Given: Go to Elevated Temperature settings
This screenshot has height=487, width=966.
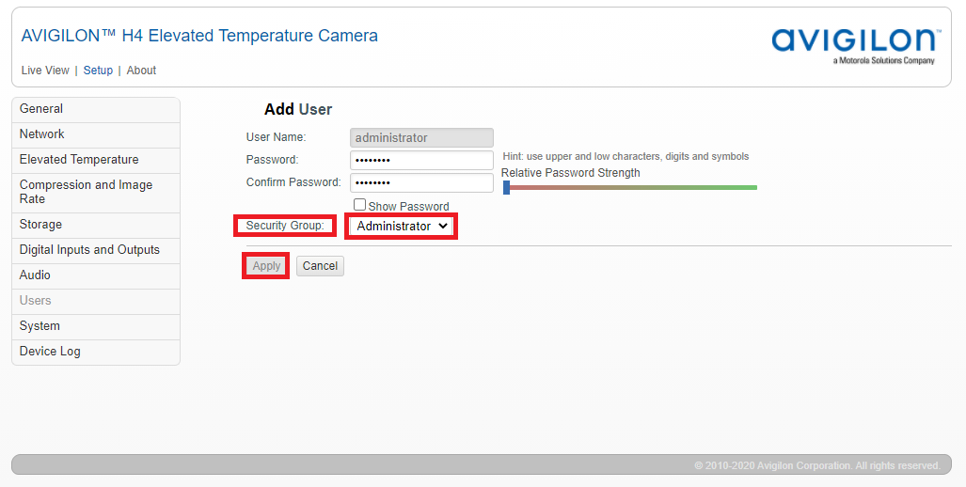Looking at the screenshot, I should coord(79,160).
